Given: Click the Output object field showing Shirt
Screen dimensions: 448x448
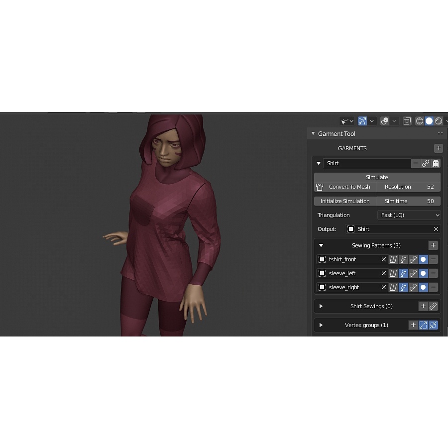Looking at the screenshot, I should point(393,229).
